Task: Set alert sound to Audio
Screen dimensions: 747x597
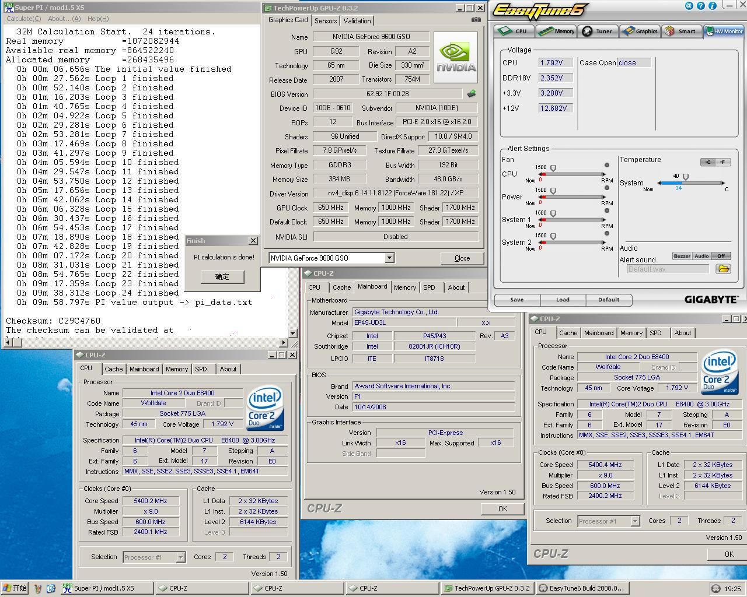Action: 701,256
